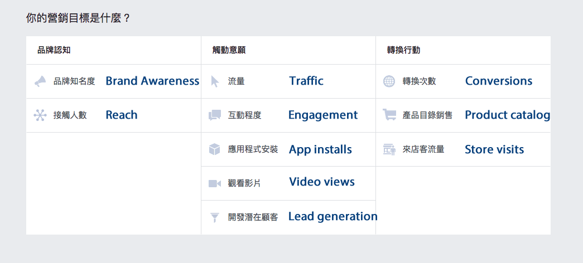Select 應用程式安裝 objective

click(253, 149)
